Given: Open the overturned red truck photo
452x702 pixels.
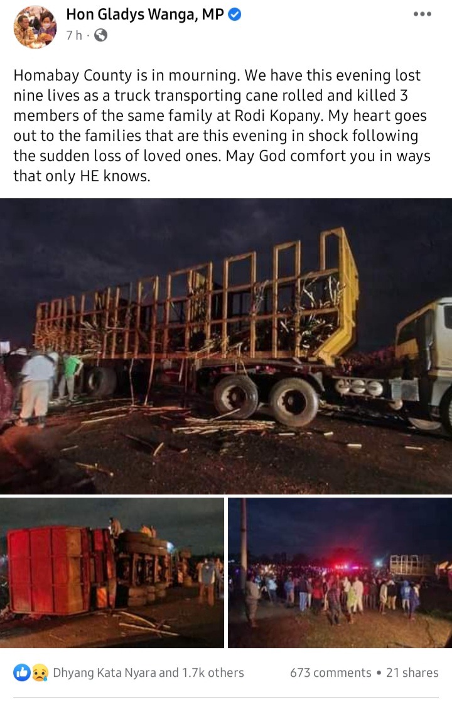Looking at the screenshot, I should click(112, 572).
